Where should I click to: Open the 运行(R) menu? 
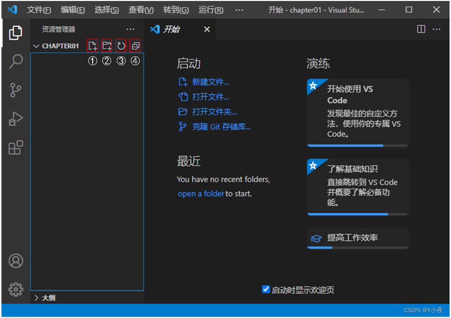(211, 10)
